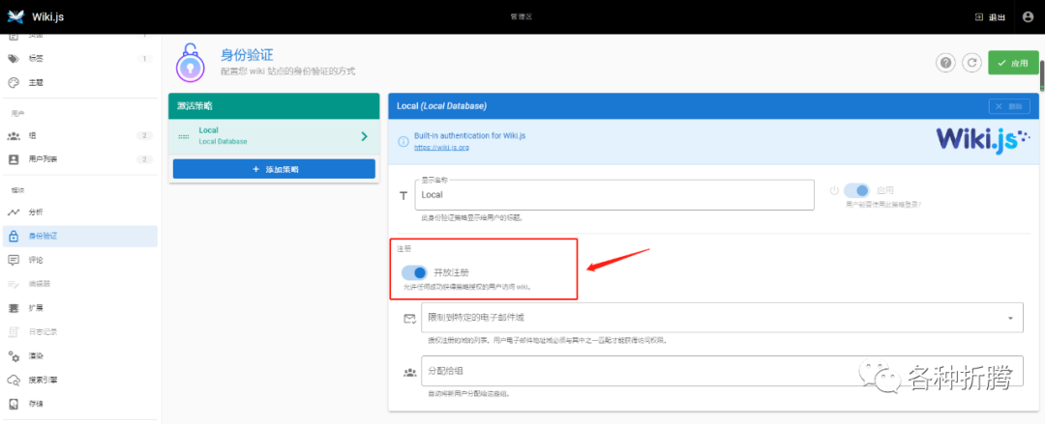This screenshot has width=1045, height=424.
Task: Click the greyed 编辑器 editor sidebar entry
Action: click(x=78, y=284)
